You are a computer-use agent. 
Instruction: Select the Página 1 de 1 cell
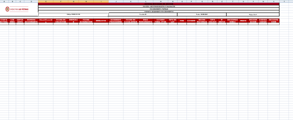(x=253, y=14)
